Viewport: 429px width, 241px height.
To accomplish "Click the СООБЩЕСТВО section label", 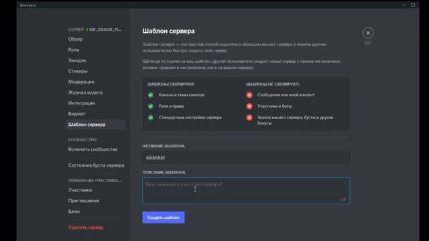I will tap(82, 140).
